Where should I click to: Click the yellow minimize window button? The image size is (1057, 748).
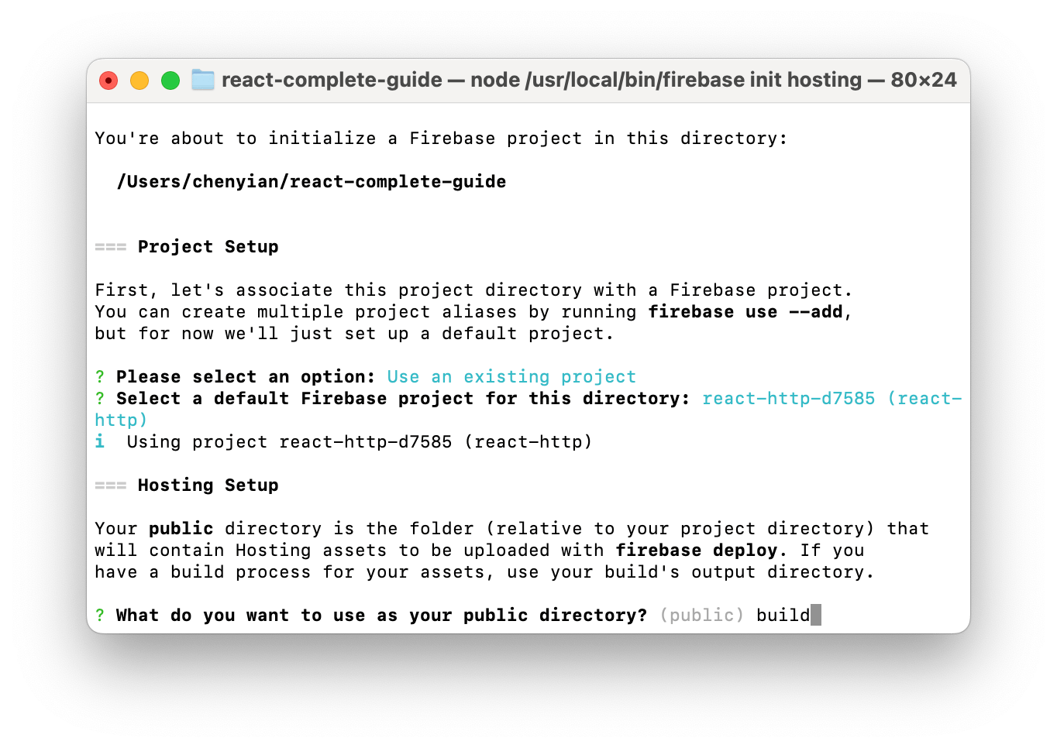[x=139, y=81]
